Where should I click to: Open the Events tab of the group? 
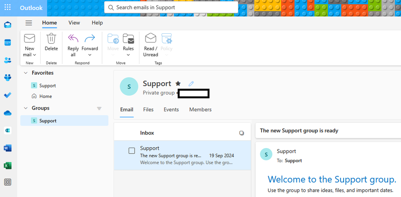tap(171, 110)
